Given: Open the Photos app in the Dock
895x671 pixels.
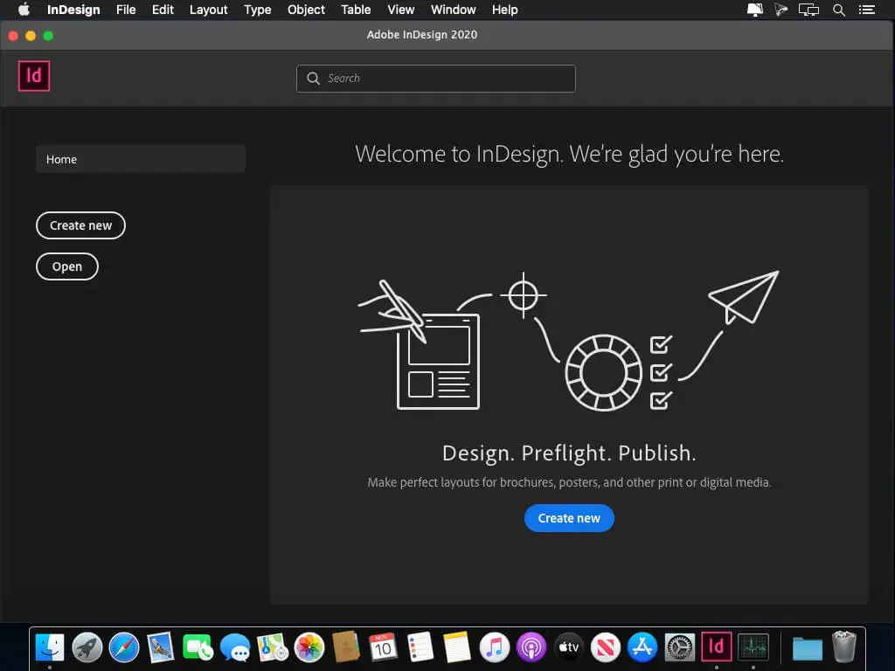Looking at the screenshot, I should coord(309,647).
